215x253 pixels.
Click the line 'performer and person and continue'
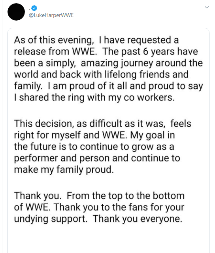(97, 158)
